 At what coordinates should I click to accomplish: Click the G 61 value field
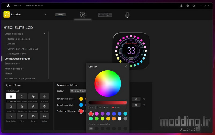(99, 107)
